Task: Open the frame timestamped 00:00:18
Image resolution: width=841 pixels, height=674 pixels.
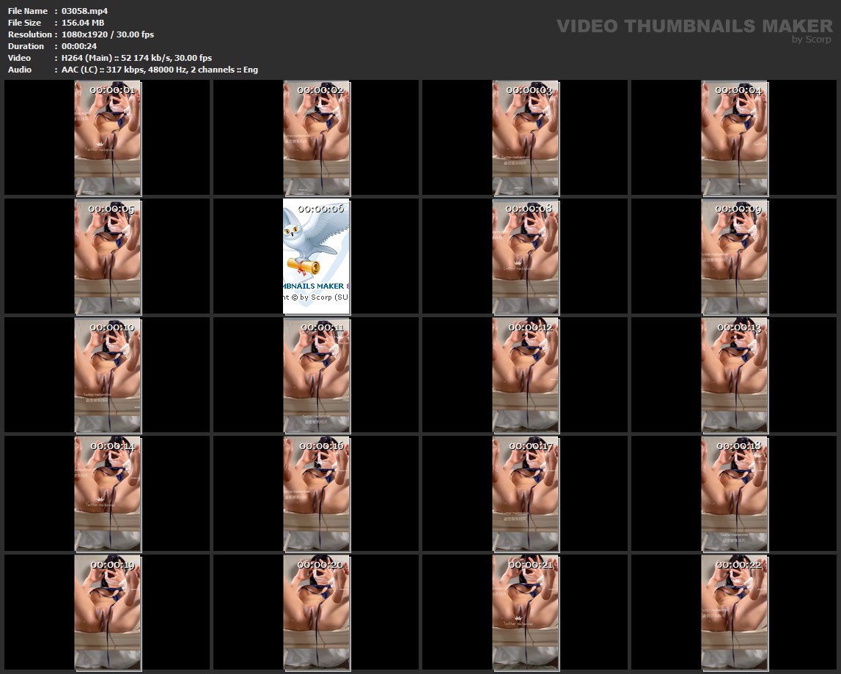Action: 735,494
